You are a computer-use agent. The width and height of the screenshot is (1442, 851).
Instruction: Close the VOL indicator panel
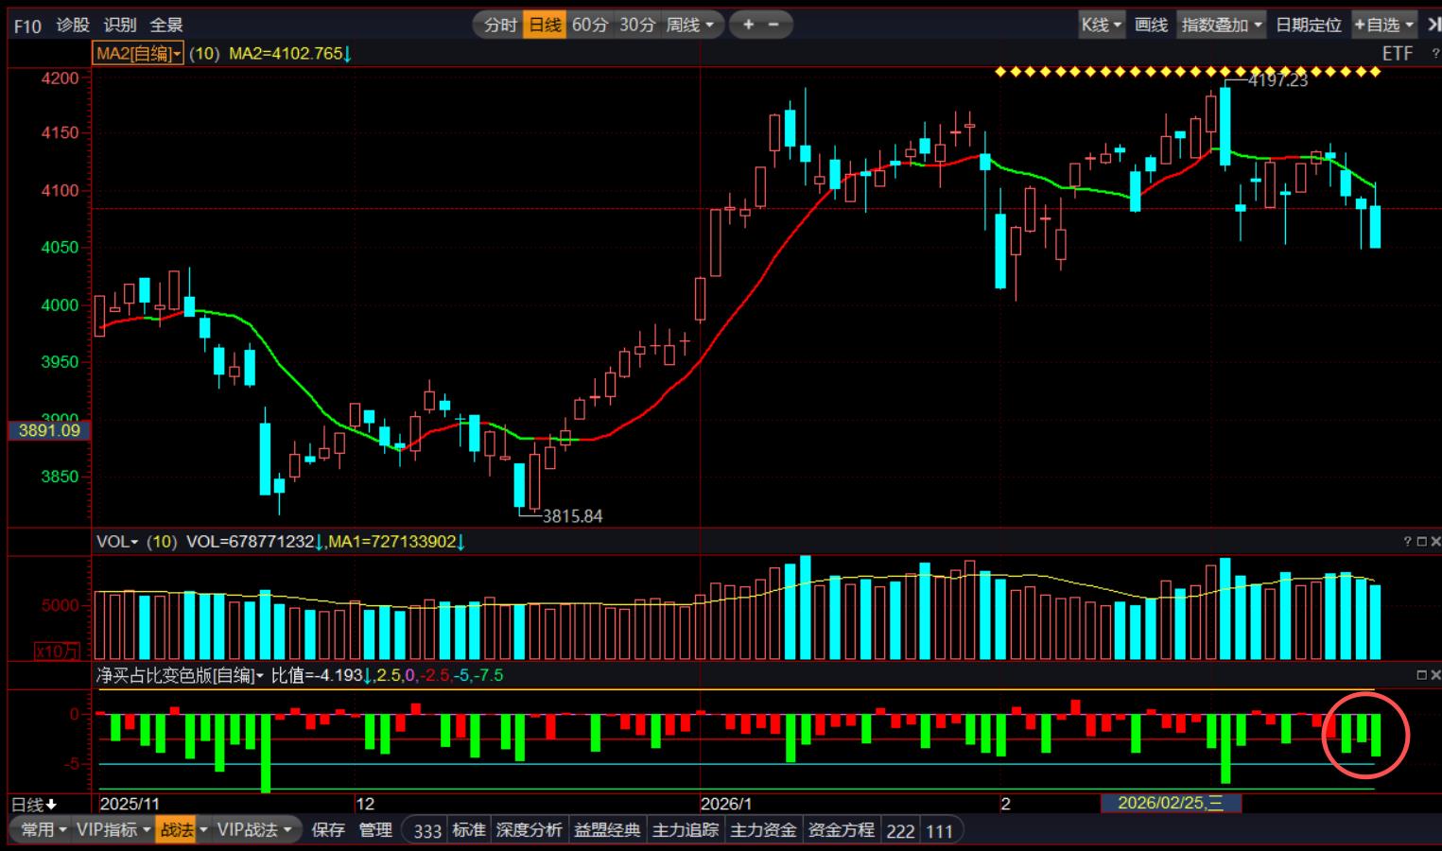[1435, 542]
